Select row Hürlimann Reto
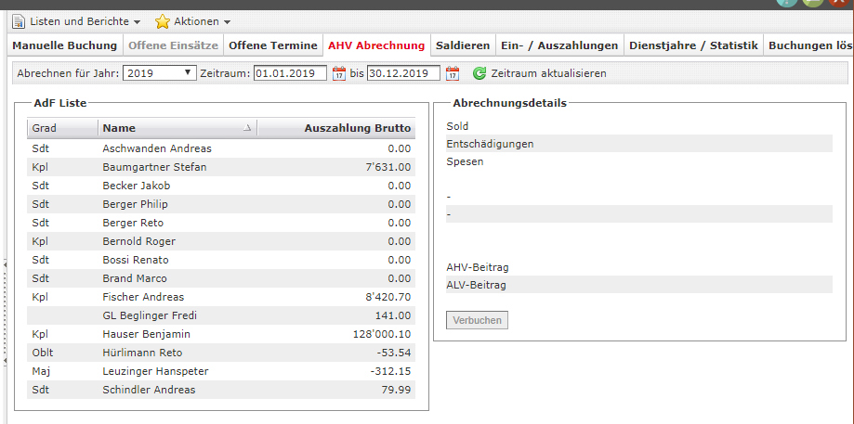 pyautogui.click(x=221, y=353)
